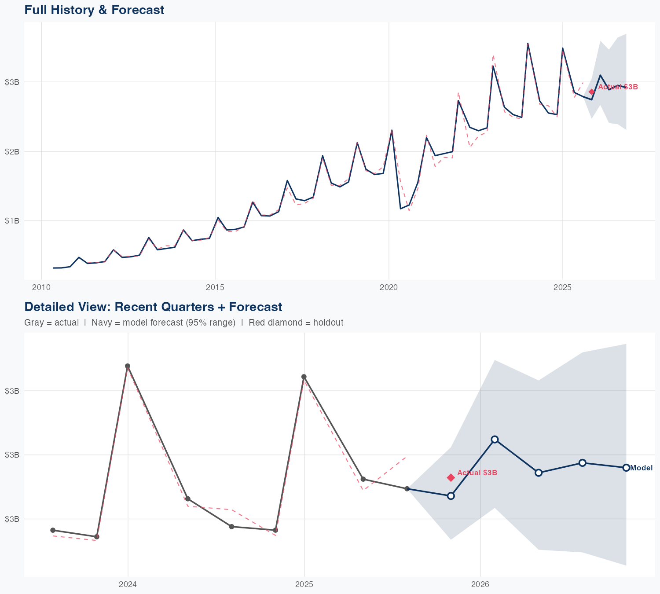This screenshot has height=594, width=660.
Task: Click the "Actual $3B" label in Detailed View
Action: pyautogui.click(x=477, y=473)
